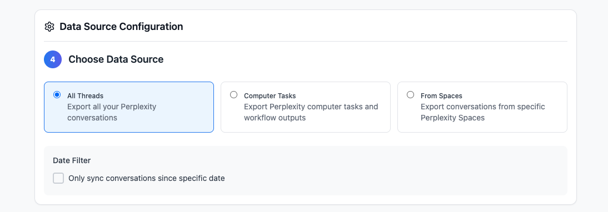This screenshot has height=212, width=608.
Task: Click the 'All Threads' option title
Action: pyautogui.click(x=85, y=95)
